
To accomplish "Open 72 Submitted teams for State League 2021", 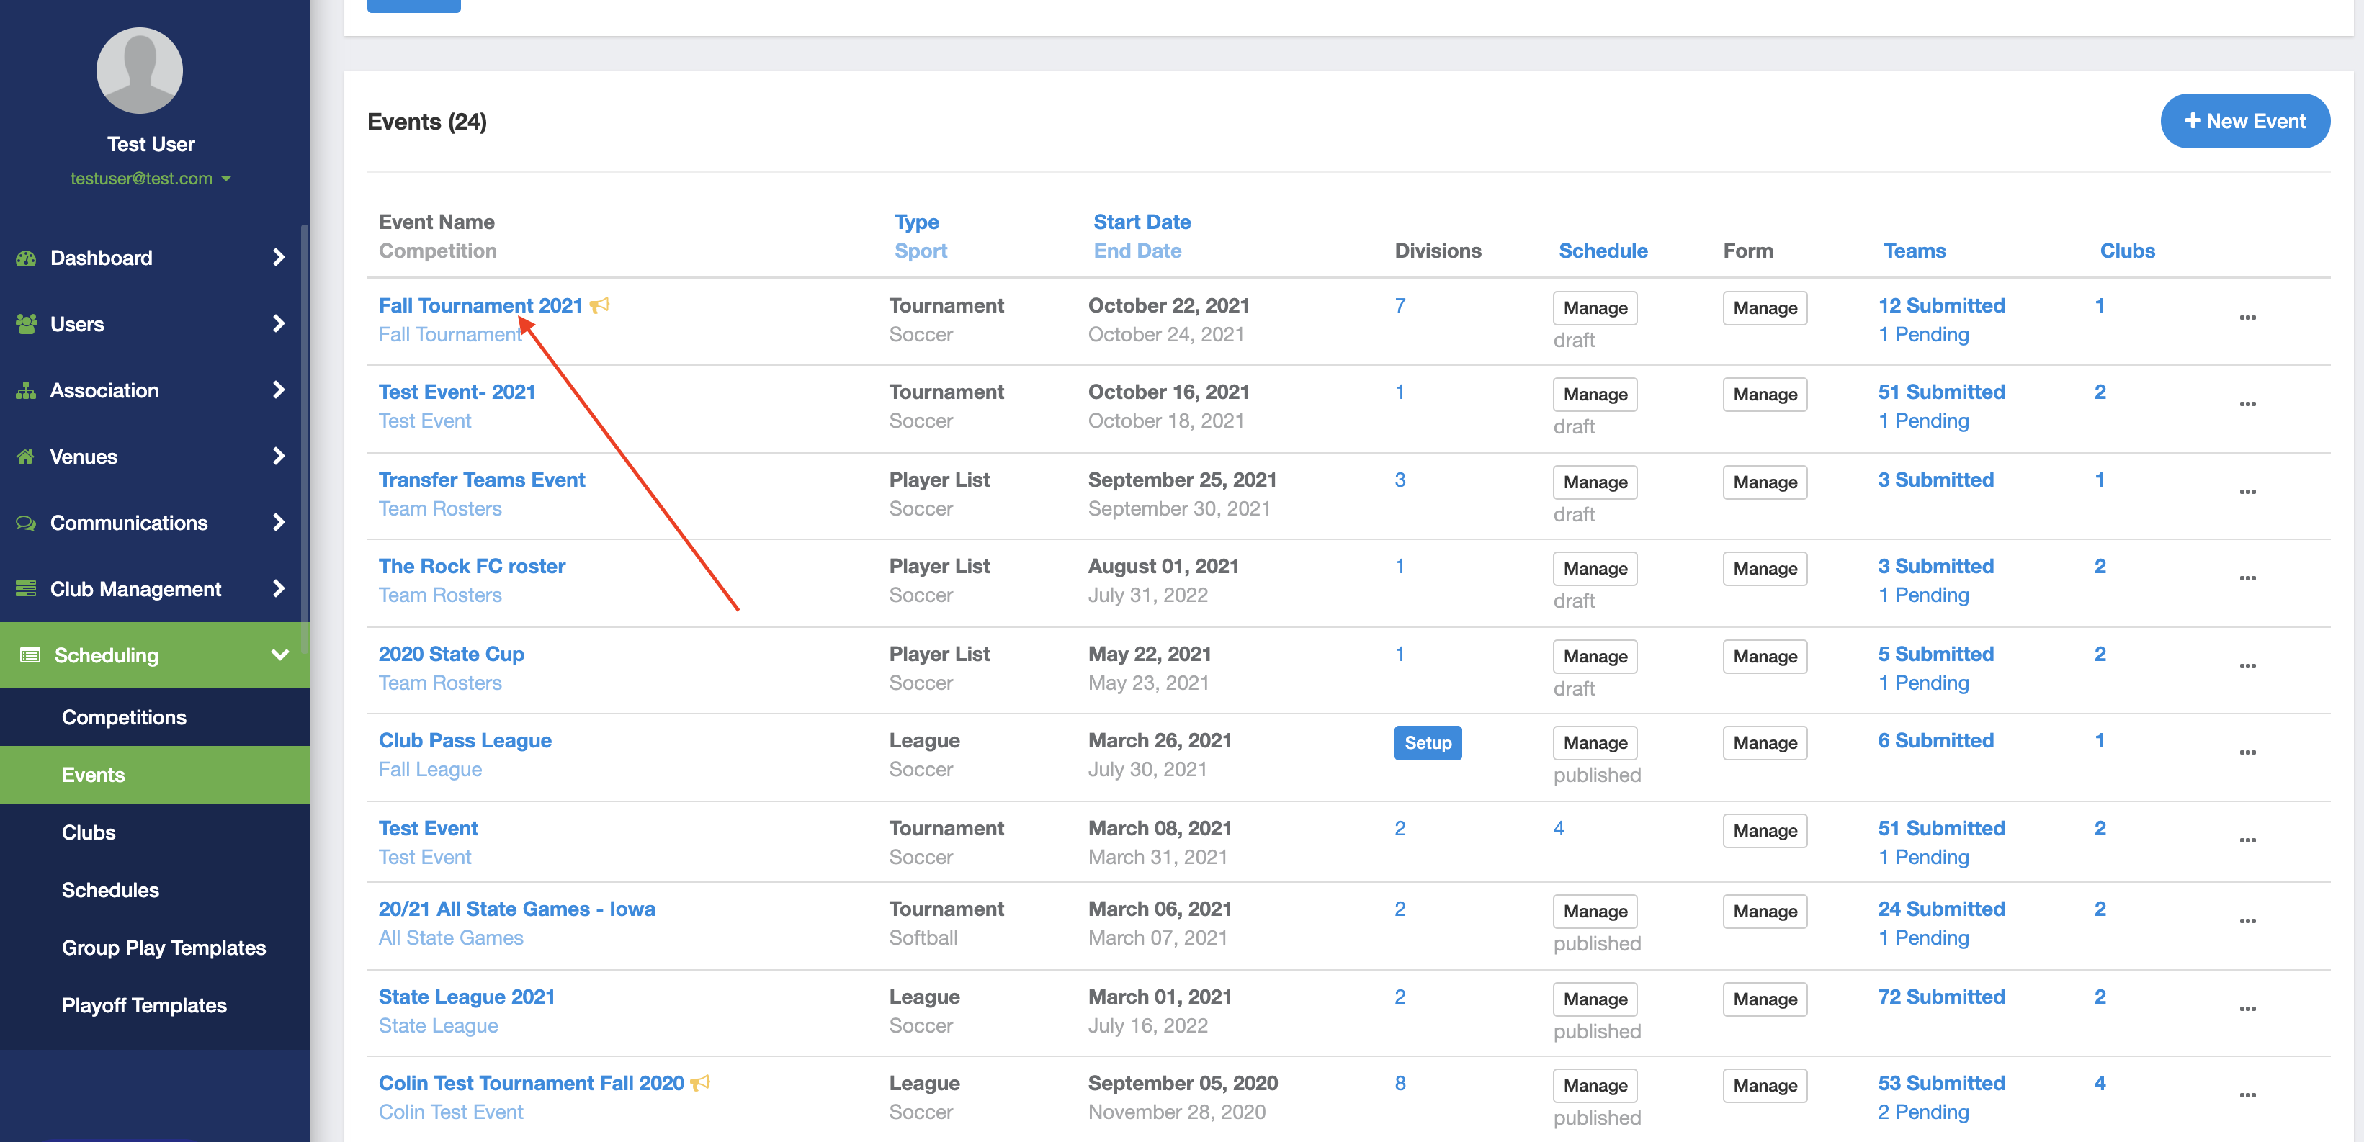I will (x=1941, y=997).
